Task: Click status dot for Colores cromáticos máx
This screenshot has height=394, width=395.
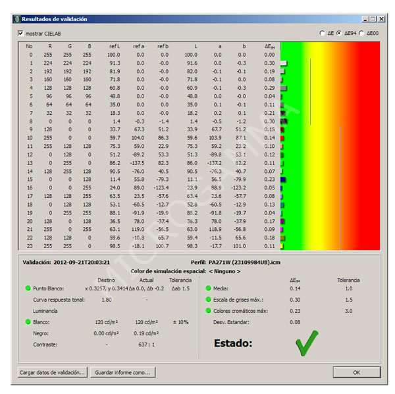Action: point(208,311)
